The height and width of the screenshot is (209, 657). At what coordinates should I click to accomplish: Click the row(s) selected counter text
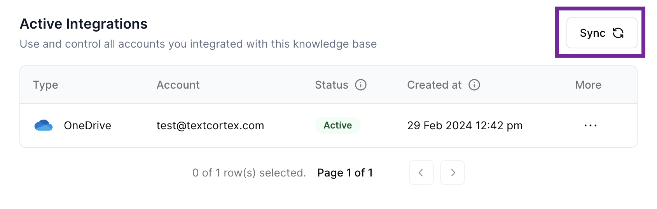(x=249, y=173)
